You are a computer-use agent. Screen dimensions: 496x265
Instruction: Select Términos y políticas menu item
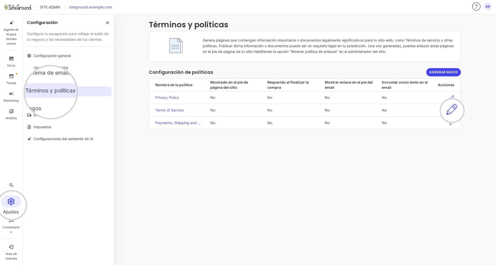68,91
